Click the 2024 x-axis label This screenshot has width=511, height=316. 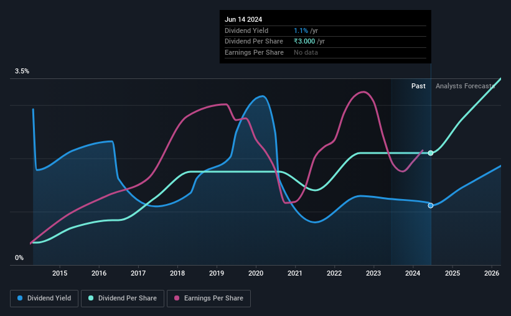413,273
